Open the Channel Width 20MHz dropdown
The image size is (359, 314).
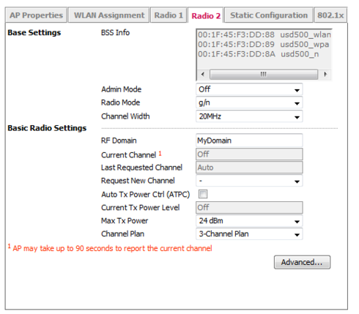249,116
